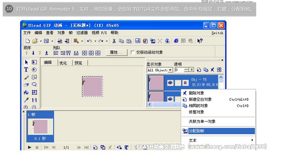The image size is (287, 154).
Task: Click the scissors cut icon
Action: point(114,41)
